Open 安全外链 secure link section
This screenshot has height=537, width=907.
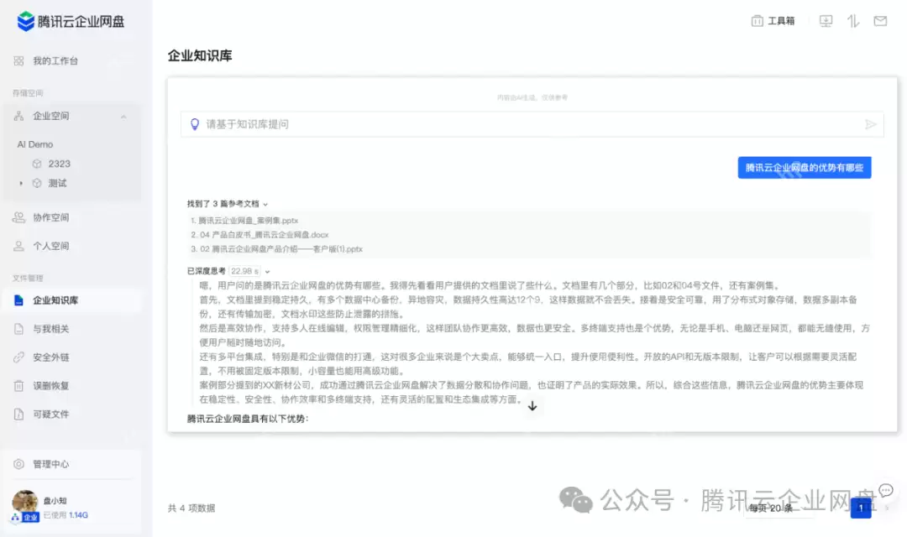pyautogui.click(x=54, y=358)
